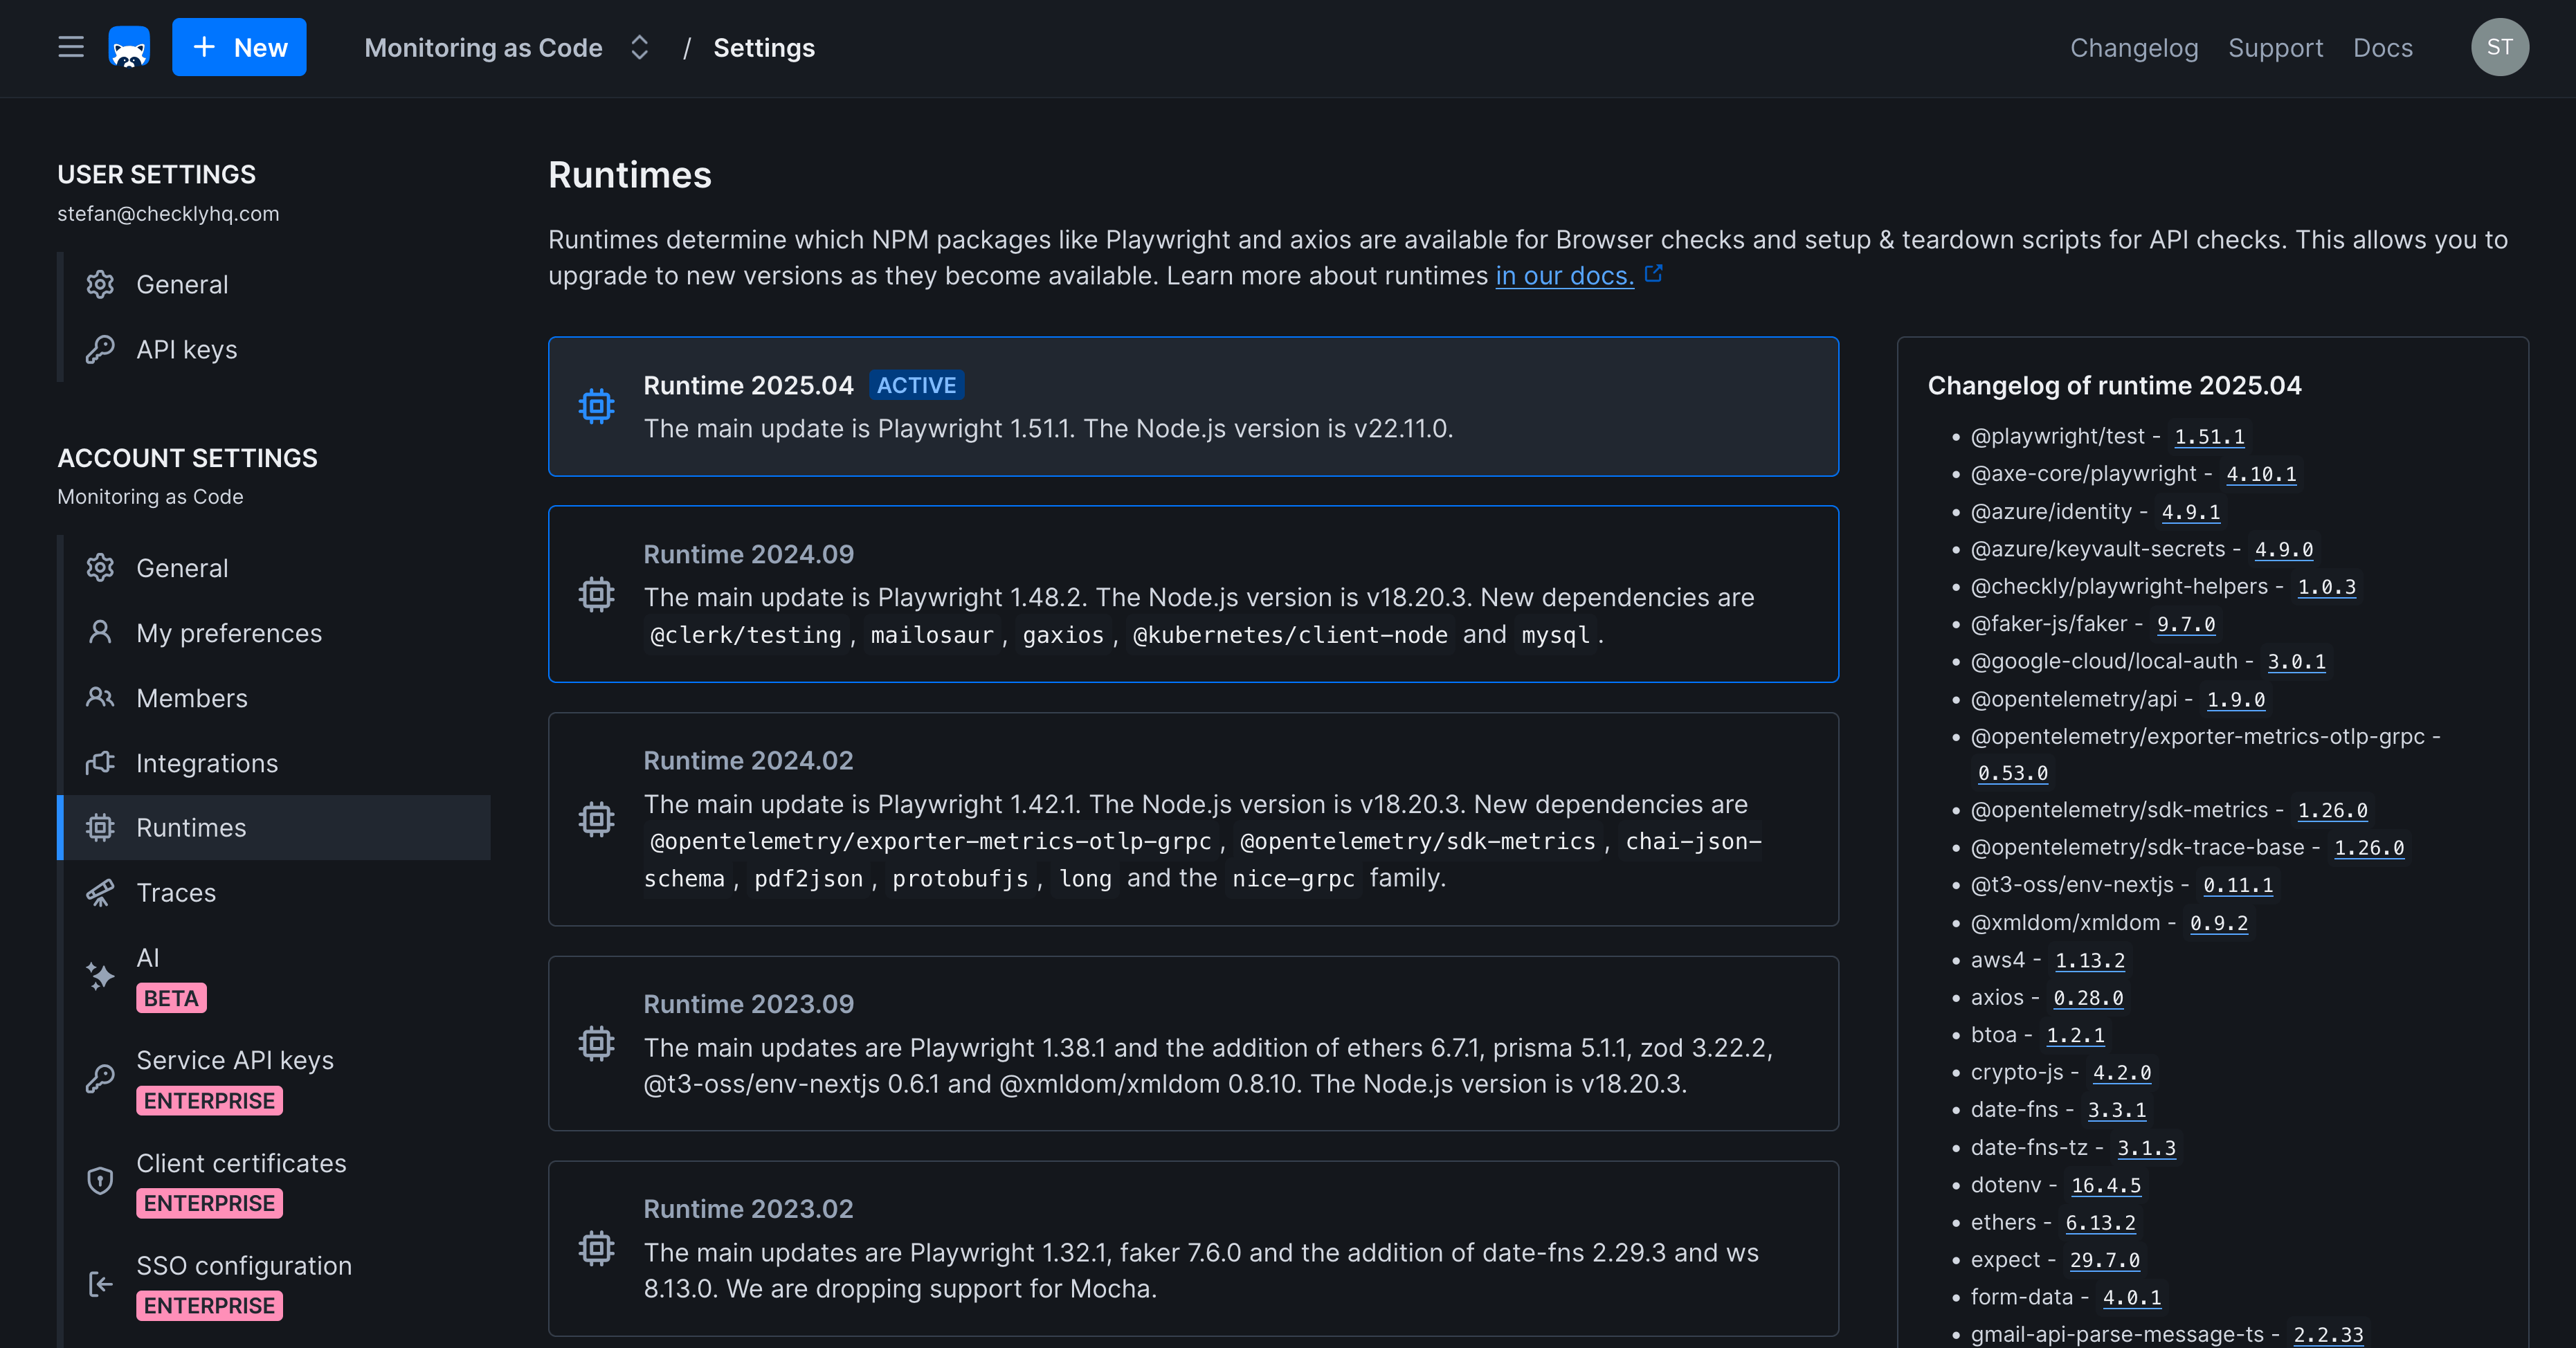
Task: Click the Checkly raccoon logo
Action: [x=129, y=47]
